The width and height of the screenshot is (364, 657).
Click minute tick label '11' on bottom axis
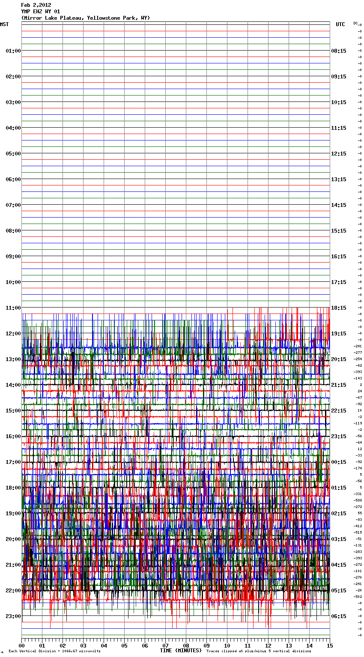click(248, 645)
